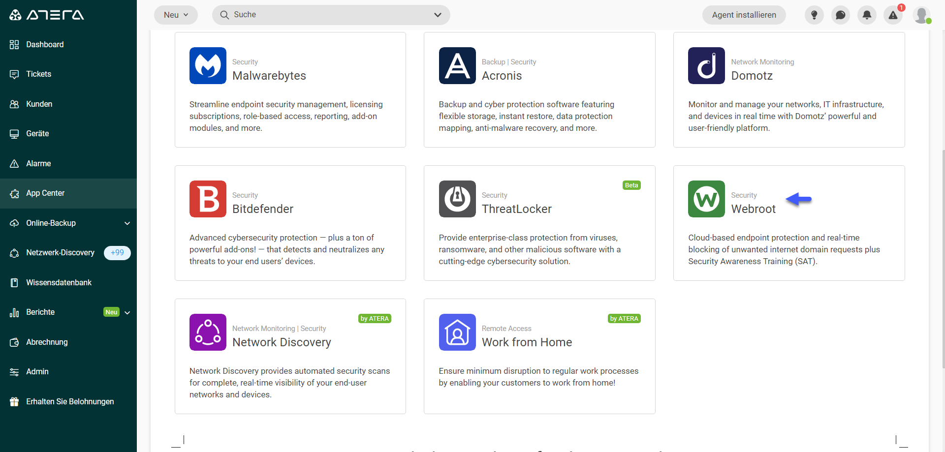Open the Acronis app title
Image resolution: width=945 pixels, height=452 pixels.
pos(502,76)
